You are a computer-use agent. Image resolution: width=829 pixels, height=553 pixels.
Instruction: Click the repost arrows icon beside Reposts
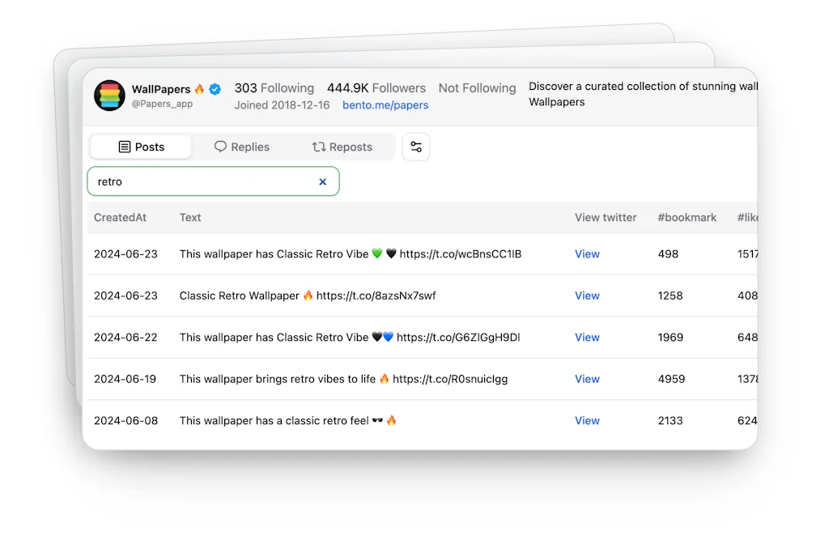tap(319, 147)
